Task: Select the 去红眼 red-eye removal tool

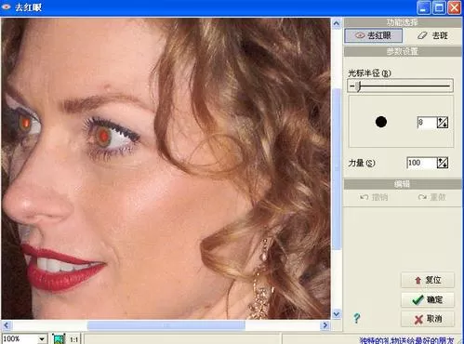Action: click(x=373, y=35)
